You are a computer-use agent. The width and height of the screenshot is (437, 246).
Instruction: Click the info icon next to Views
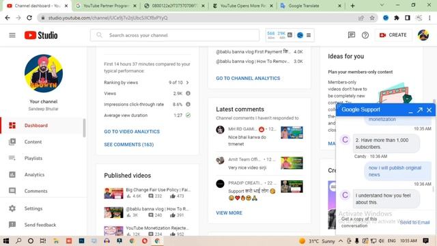tap(188, 94)
